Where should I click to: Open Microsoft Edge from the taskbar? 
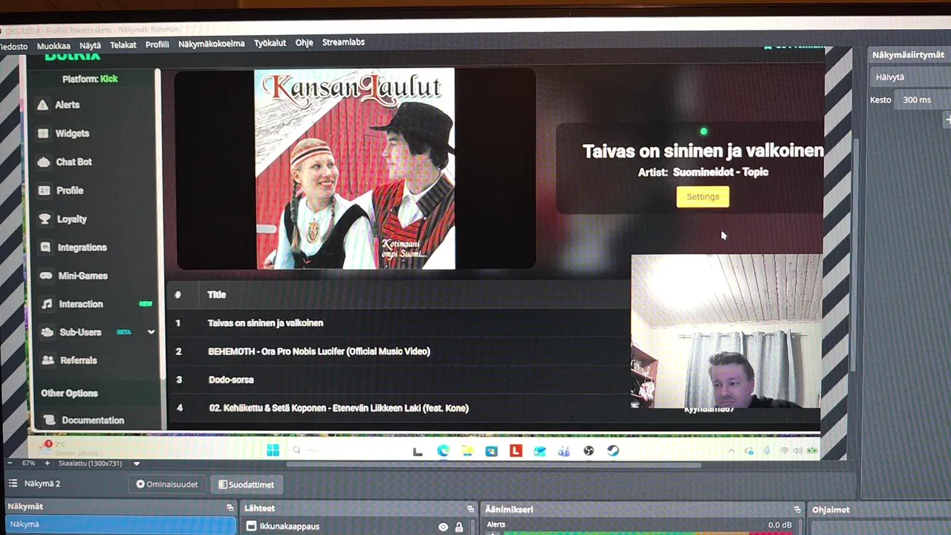tap(443, 451)
